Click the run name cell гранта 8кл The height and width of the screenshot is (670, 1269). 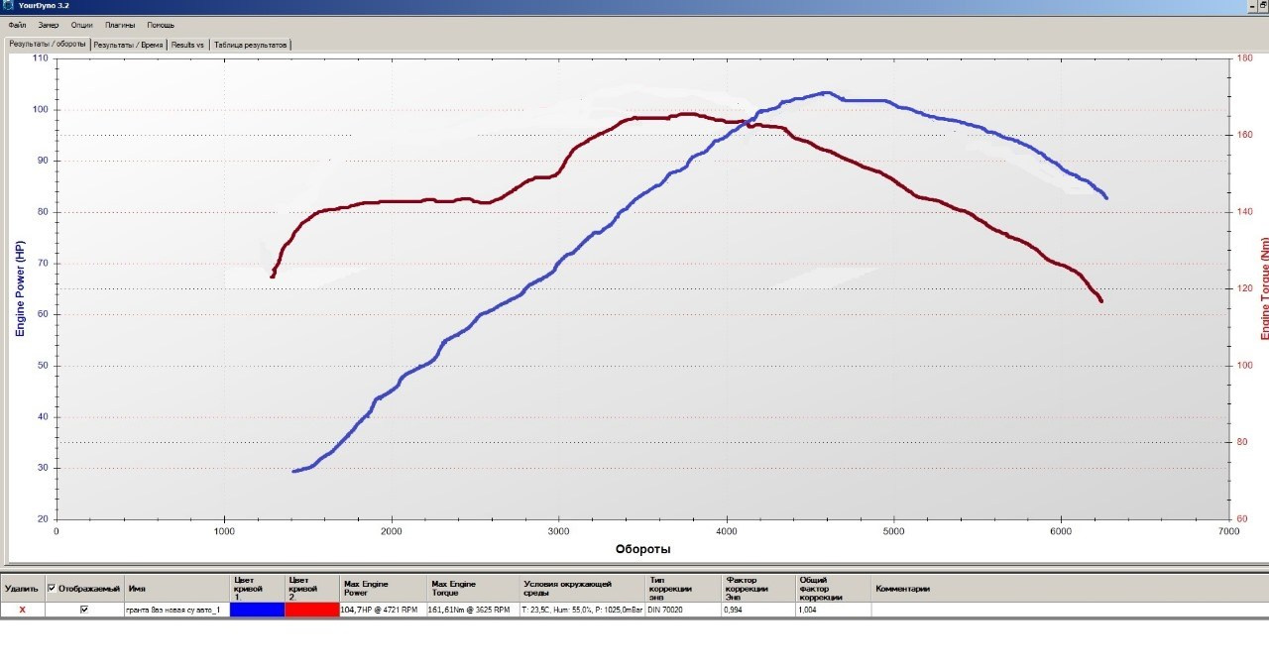pos(173,610)
